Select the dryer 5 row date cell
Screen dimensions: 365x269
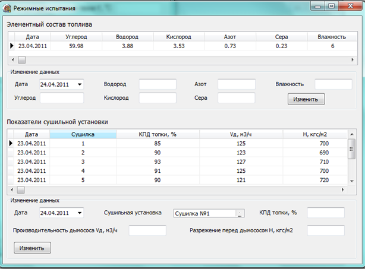click(x=32, y=180)
